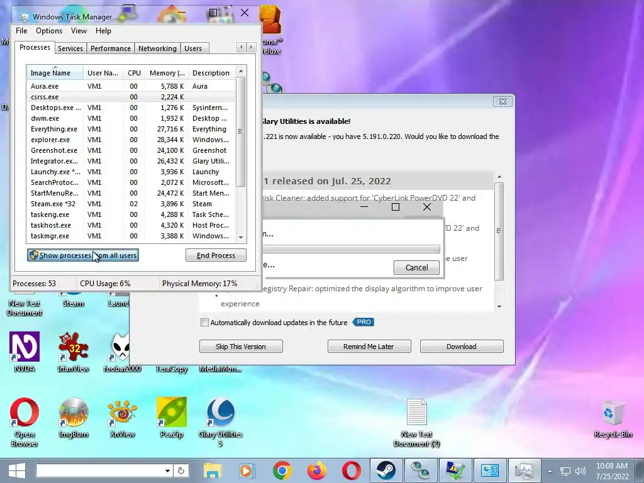This screenshot has height=483, width=644.
Task: Open the File menu in Task Manager
Action: 21,31
